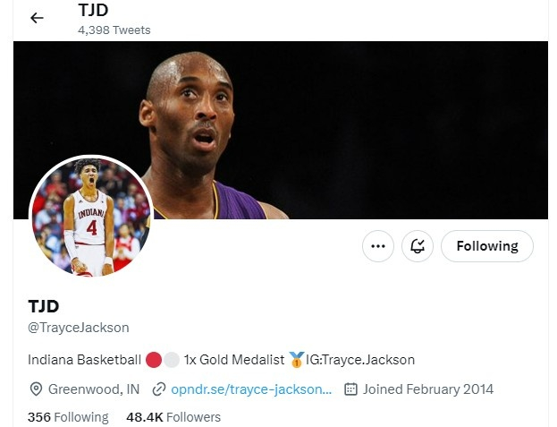Open the three-dots more options menu
This screenshot has width=557, height=427.
tap(378, 246)
